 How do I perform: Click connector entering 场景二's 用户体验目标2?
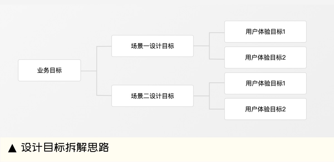point(217,109)
